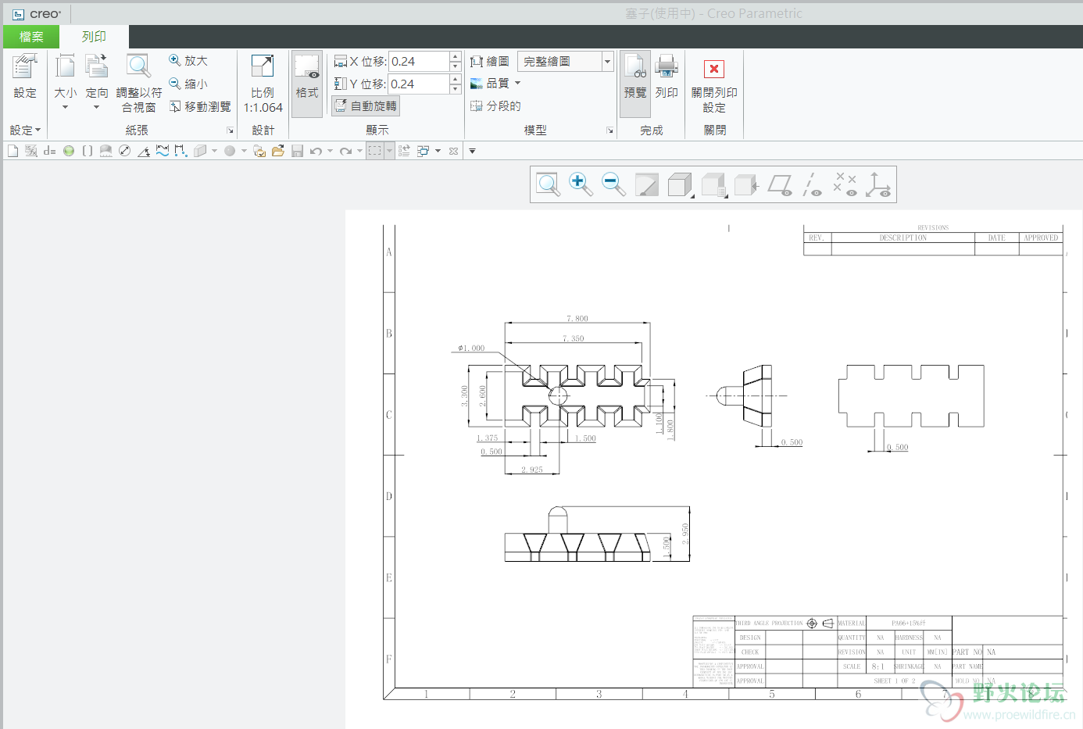Open the 完整繪圖 dropdown
The image size is (1083, 729).
[x=607, y=61]
